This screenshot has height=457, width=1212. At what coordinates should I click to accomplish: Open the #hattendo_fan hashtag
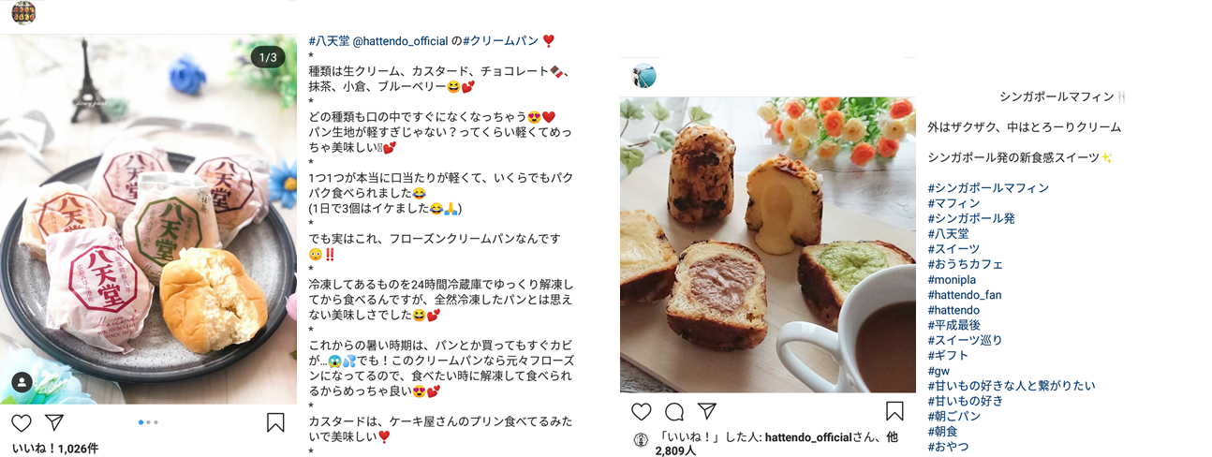coord(965,295)
